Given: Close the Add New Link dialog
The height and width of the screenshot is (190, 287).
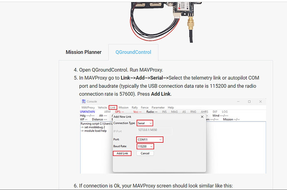Looking at the screenshot, I should (202, 117).
